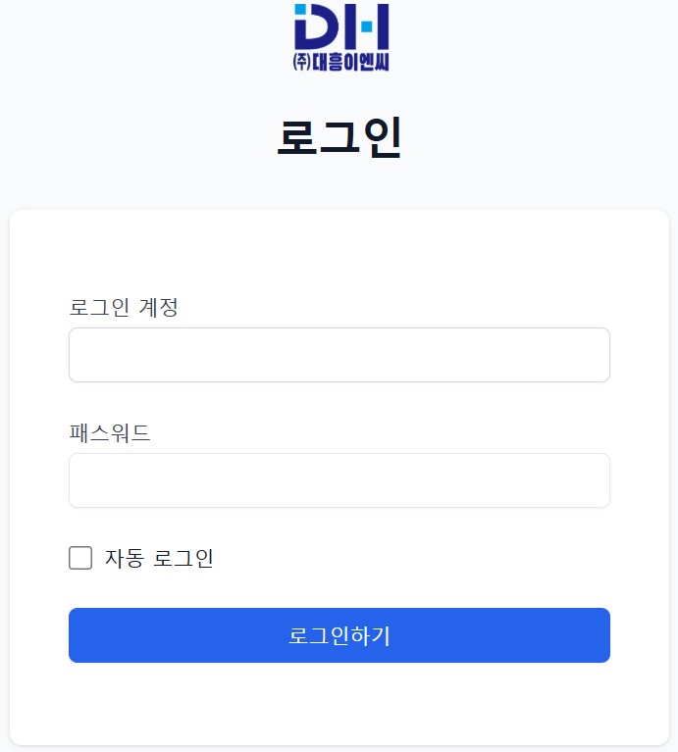The height and width of the screenshot is (752, 678).
Task: Focus the 패스워드 input field
Action: [x=339, y=480]
